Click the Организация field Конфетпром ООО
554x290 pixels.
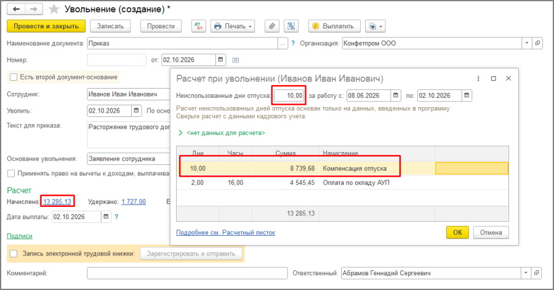click(432, 43)
